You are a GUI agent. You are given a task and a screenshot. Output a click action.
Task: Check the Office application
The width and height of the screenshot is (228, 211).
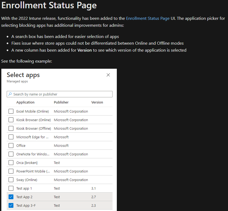click(10, 145)
